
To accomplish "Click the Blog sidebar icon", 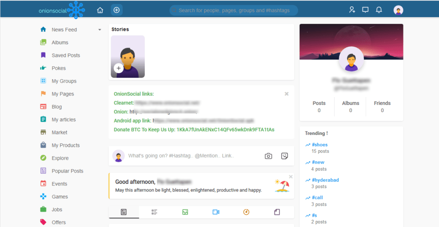I will (x=43, y=107).
